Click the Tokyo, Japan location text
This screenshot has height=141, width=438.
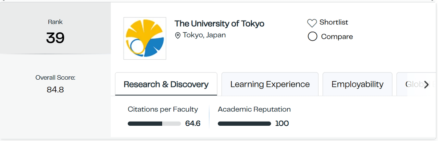point(204,35)
